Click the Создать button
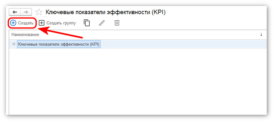 pyautogui.click(x=22, y=23)
